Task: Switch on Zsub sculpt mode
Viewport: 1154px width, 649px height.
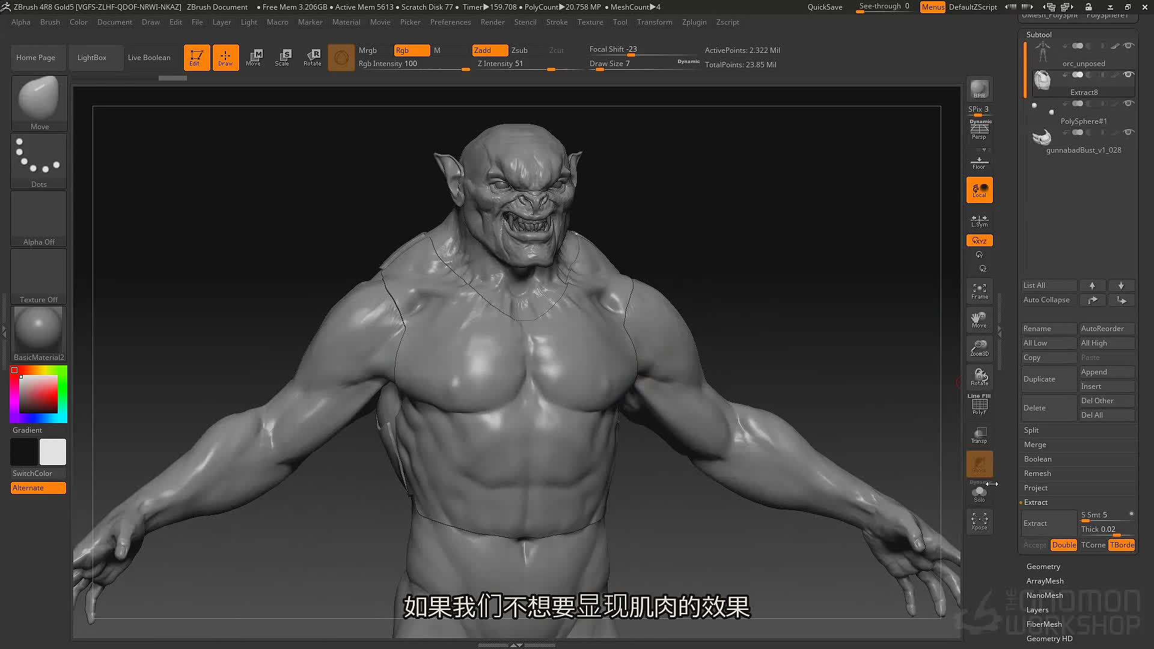Action: pyautogui.click(x=519, y=50)
